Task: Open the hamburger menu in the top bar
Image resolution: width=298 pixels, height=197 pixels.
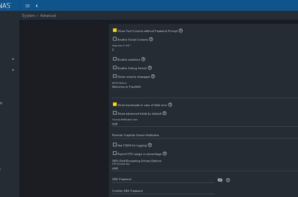Action: (x=28, y=6)
